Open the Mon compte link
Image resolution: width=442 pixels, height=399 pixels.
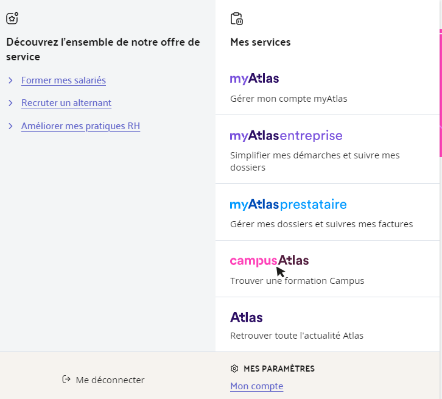(256, 386)
